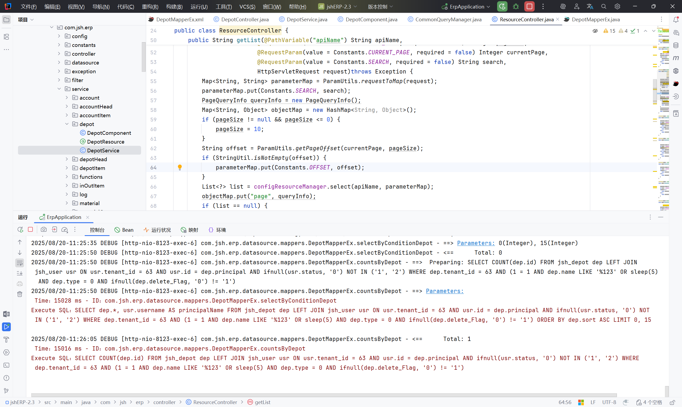Open the notifications bell icon

(676, 19)
